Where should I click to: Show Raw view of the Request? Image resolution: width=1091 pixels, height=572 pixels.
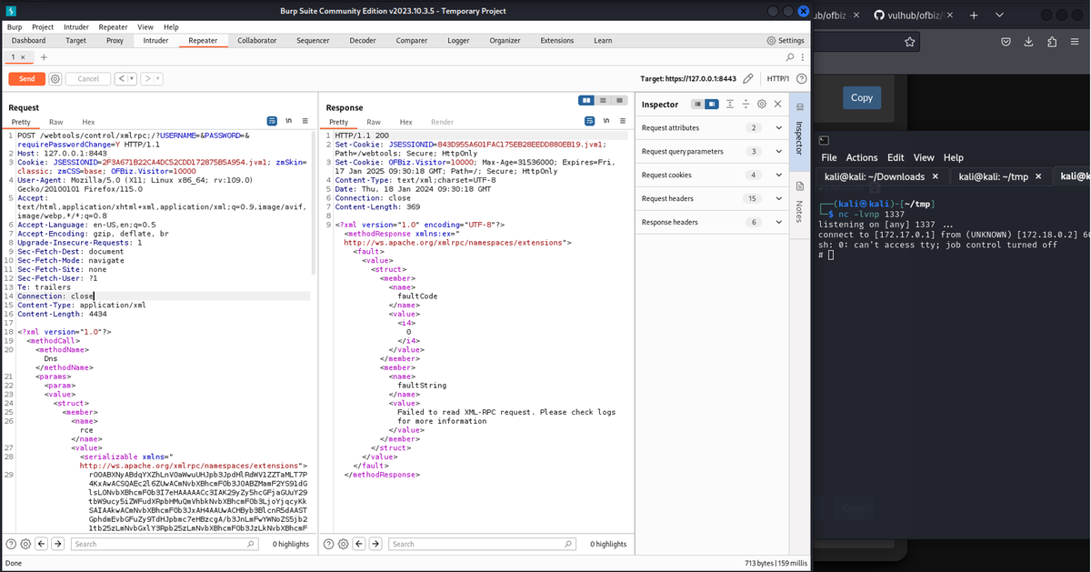(x=56, y=122)
